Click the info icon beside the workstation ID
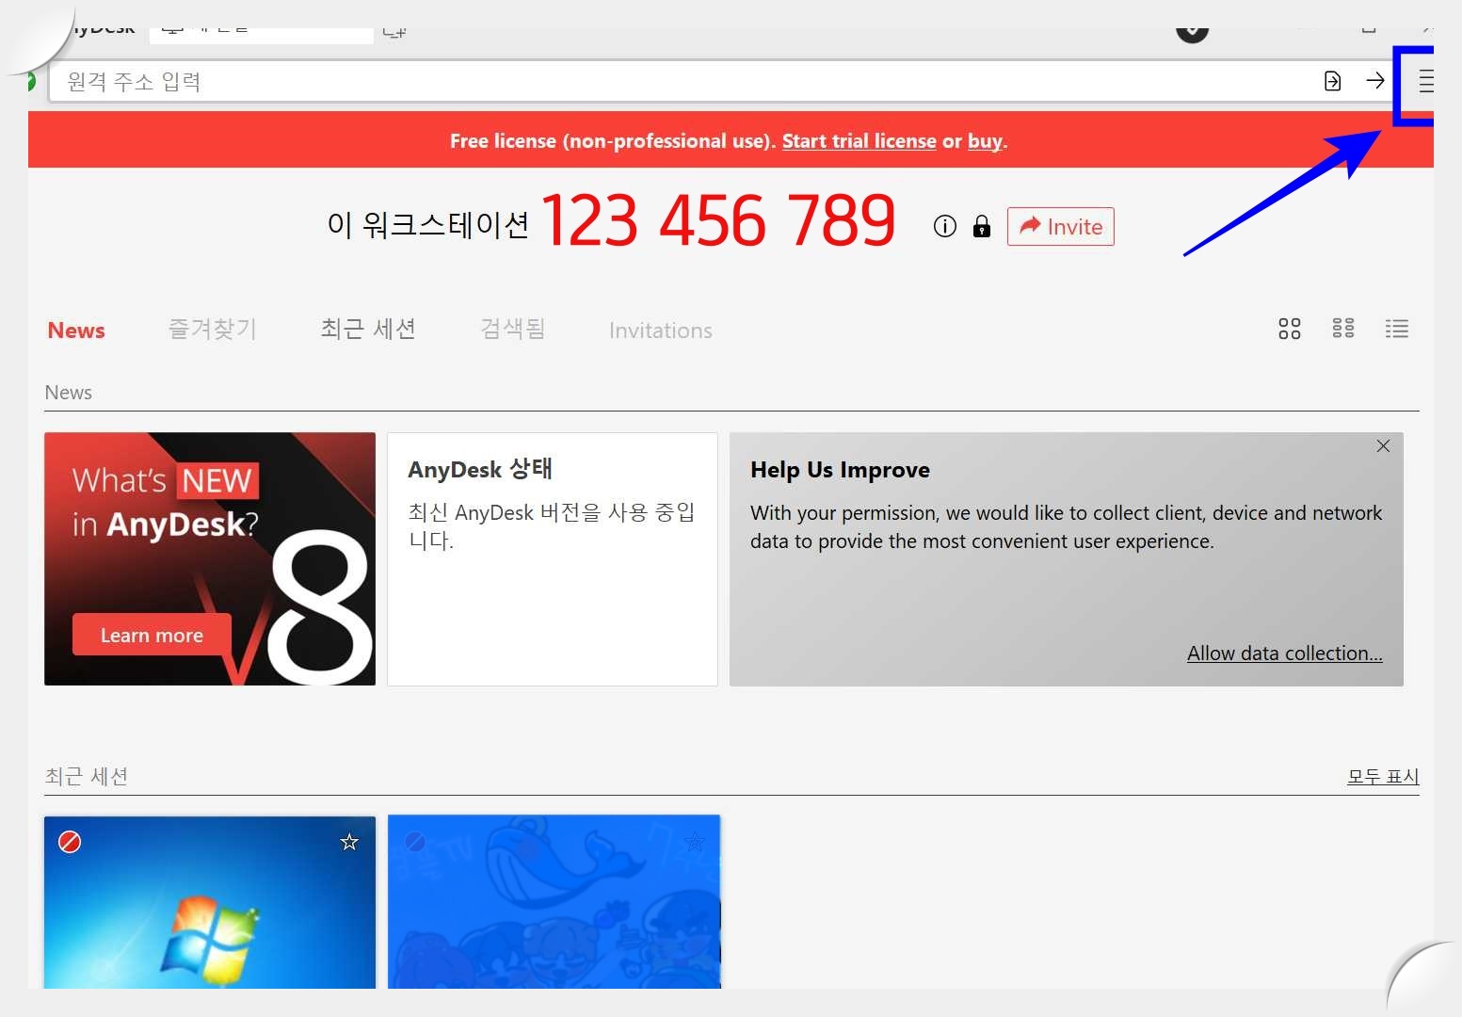 943,226
